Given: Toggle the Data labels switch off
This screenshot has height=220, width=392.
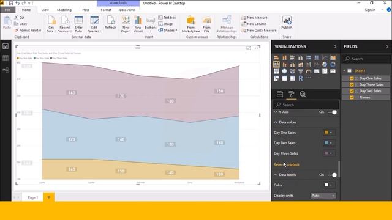Looking at the screenshot, I should 332,175.
